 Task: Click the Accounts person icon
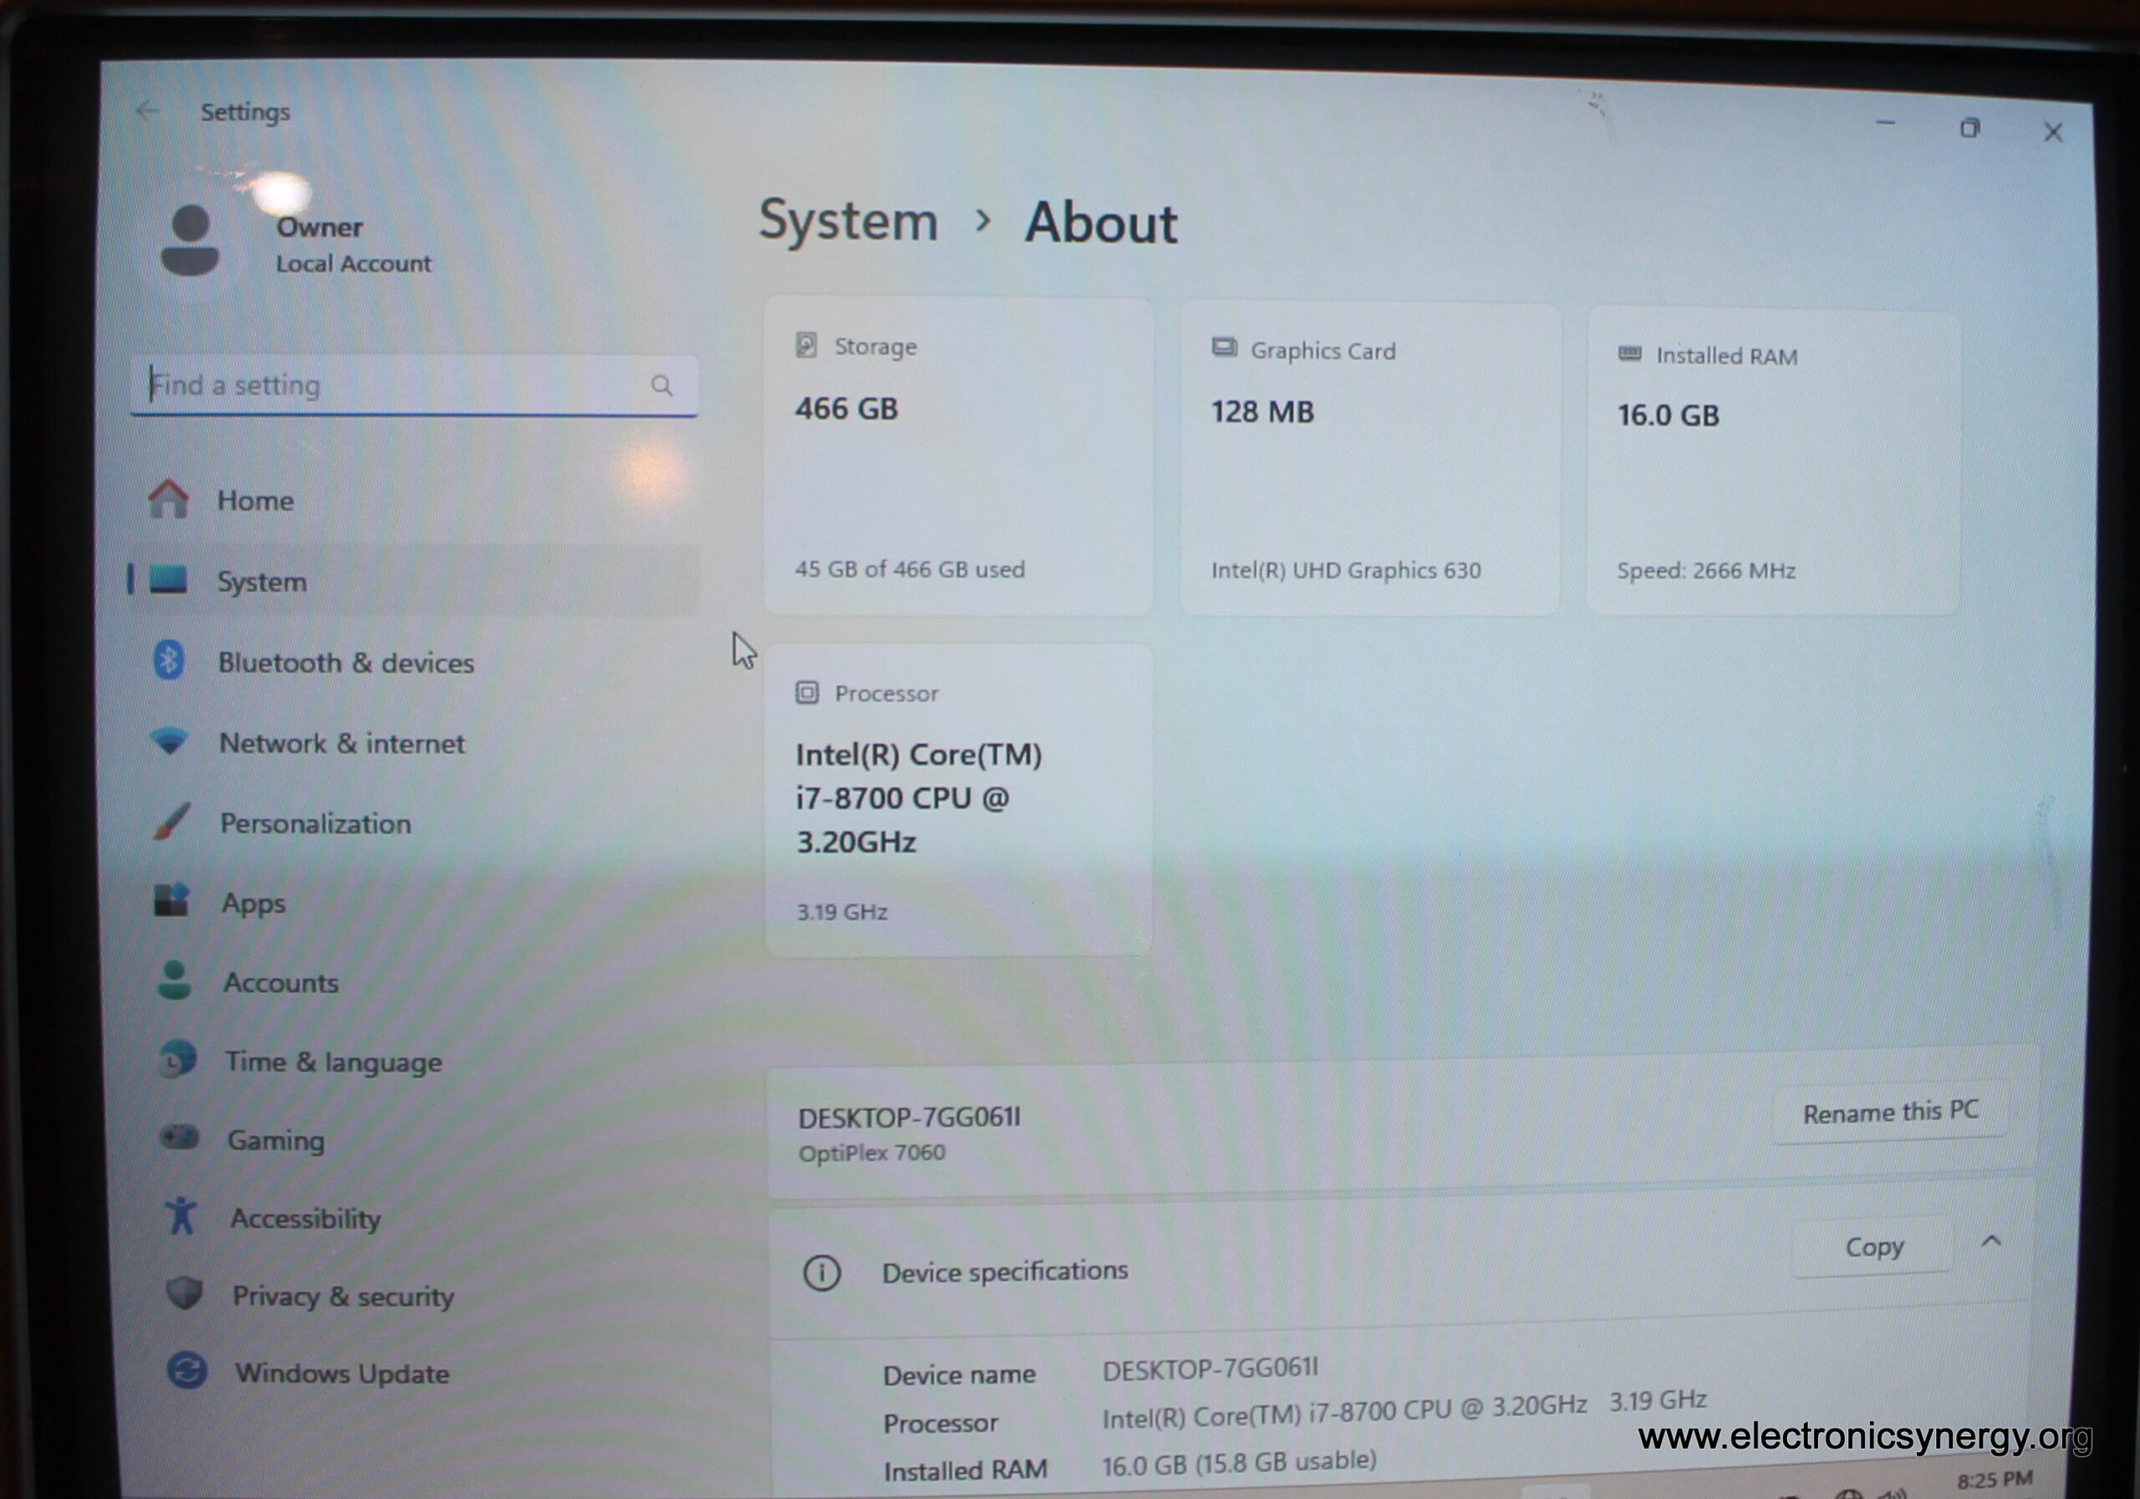pos(175,981)
